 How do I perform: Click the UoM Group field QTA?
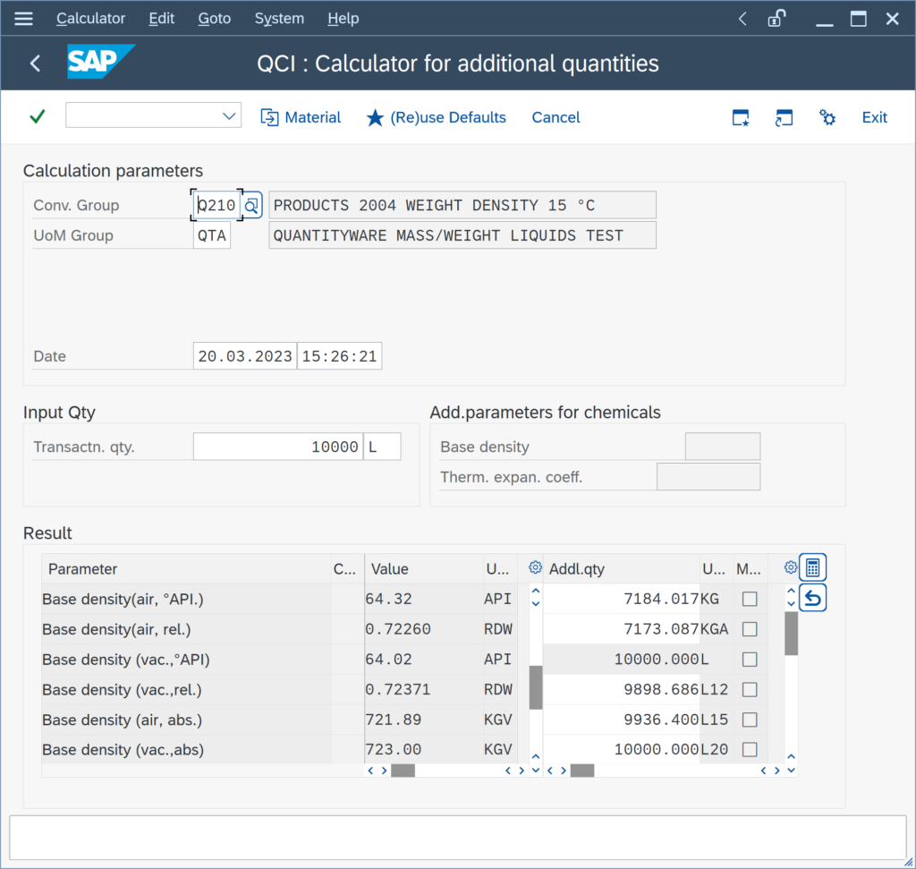[x=212, y=235]
